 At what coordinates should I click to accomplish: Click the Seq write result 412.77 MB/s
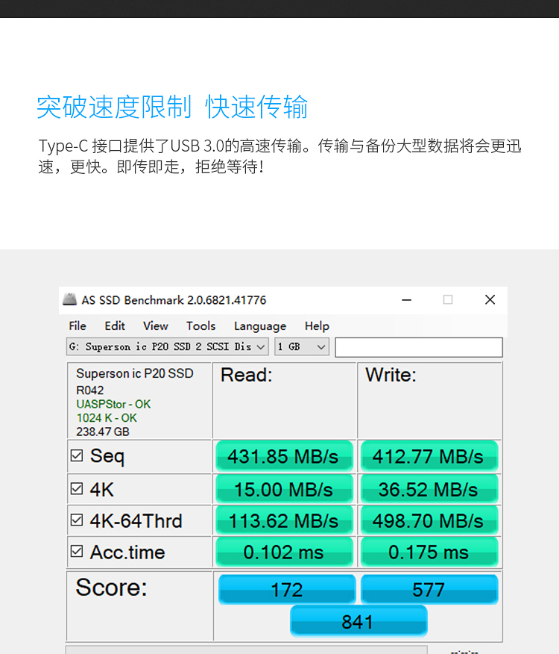point(429,456)
